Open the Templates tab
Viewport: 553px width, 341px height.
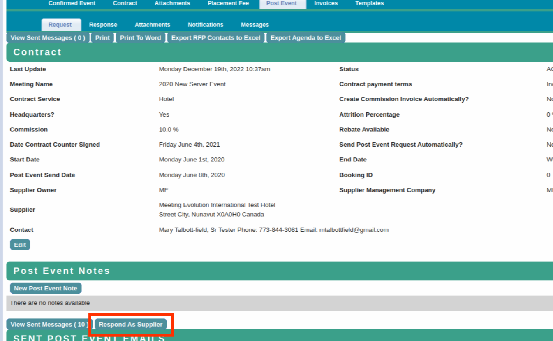tap(369, 3)
